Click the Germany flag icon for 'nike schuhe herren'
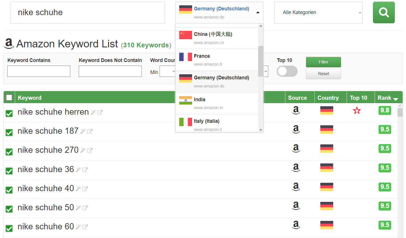406x238 pixels. [327, 110]
